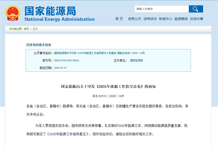Click the national emblem logo

[13, 13]
